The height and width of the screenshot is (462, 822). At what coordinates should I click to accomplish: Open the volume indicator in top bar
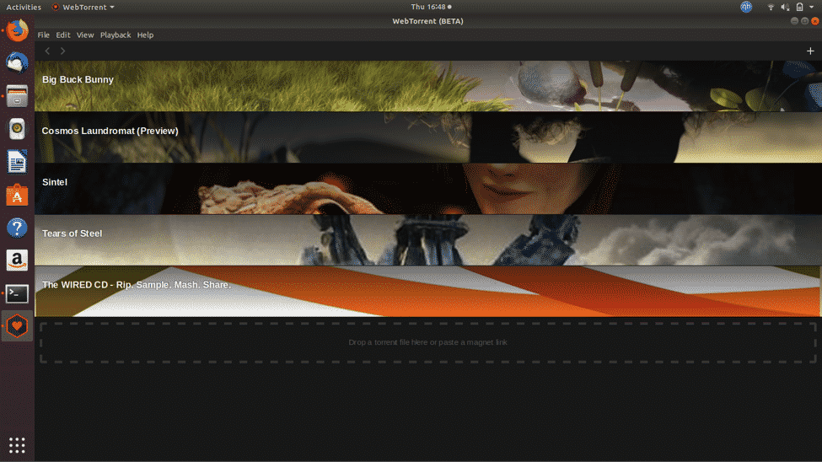coord(785,7)
